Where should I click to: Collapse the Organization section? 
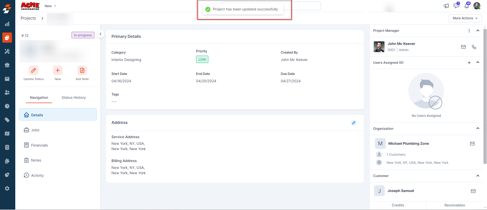tap(478, 128)
